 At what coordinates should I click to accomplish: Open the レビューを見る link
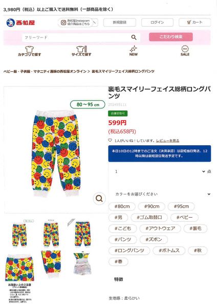167,141
